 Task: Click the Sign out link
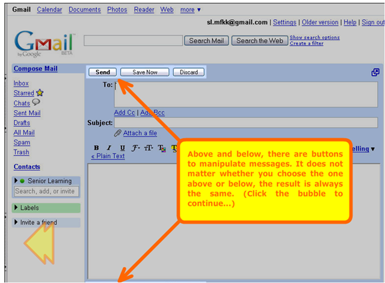[373, 22]
